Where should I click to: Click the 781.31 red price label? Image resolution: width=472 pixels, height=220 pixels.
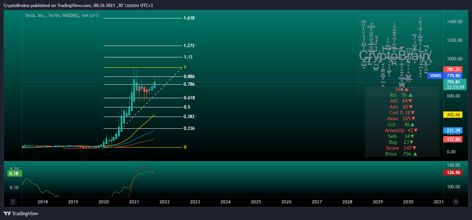pos(452,70)
